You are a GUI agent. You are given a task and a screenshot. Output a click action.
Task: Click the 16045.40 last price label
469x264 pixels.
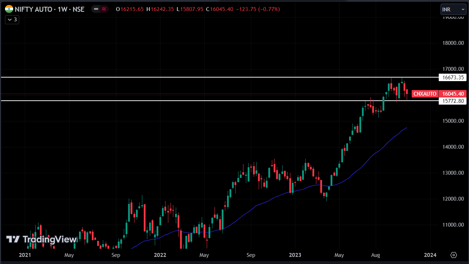click(x=453, y=94)
